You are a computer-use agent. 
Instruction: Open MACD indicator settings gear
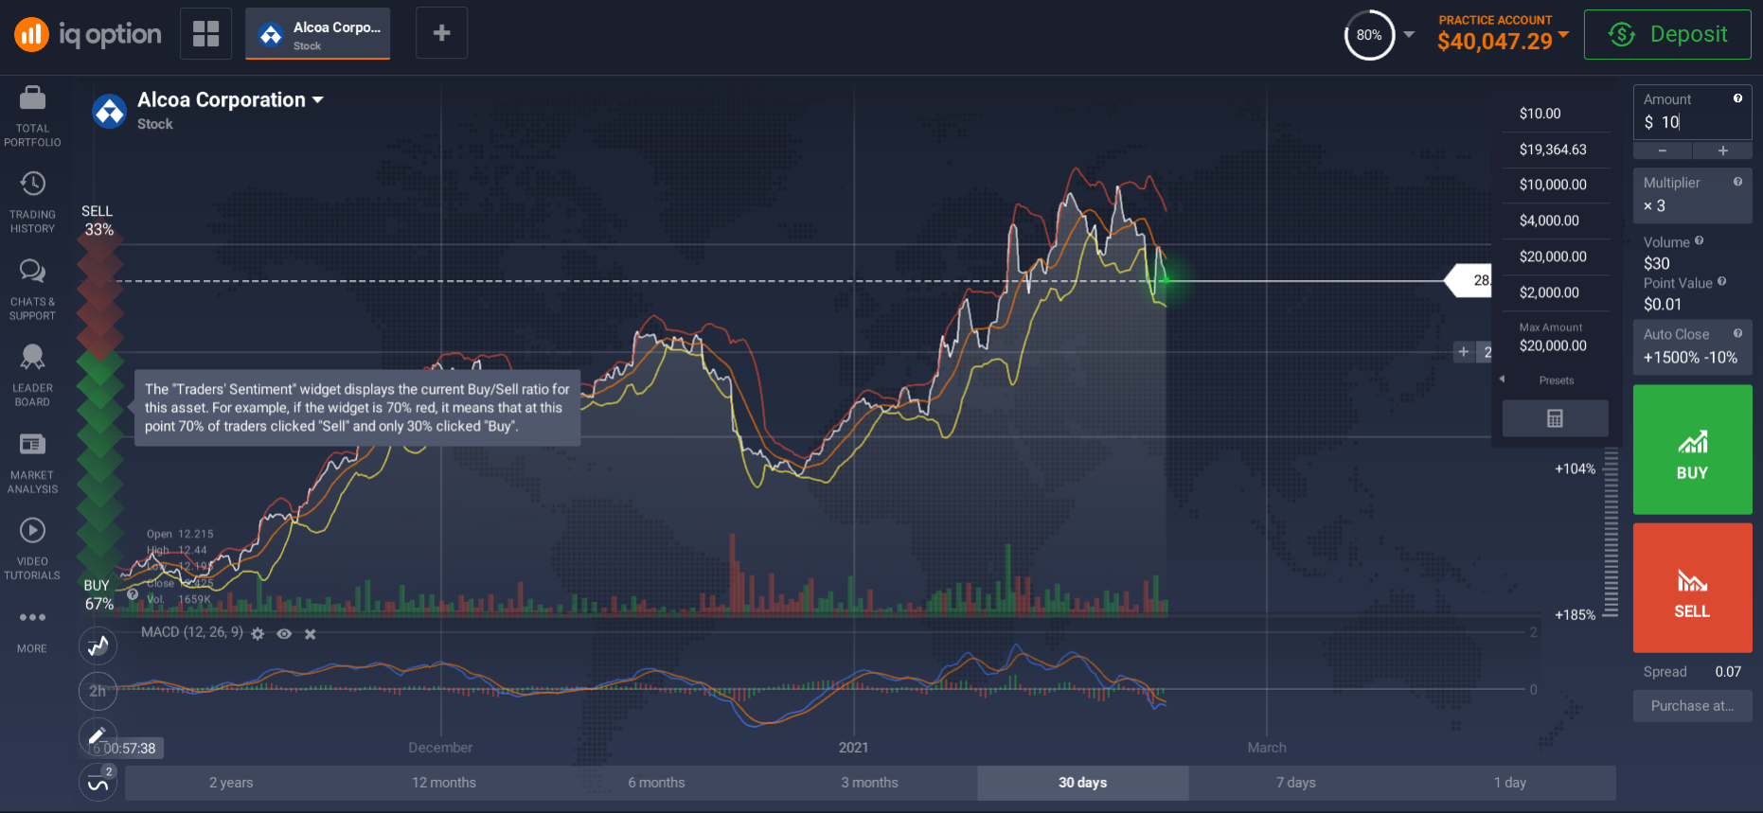tap(258, 634)
